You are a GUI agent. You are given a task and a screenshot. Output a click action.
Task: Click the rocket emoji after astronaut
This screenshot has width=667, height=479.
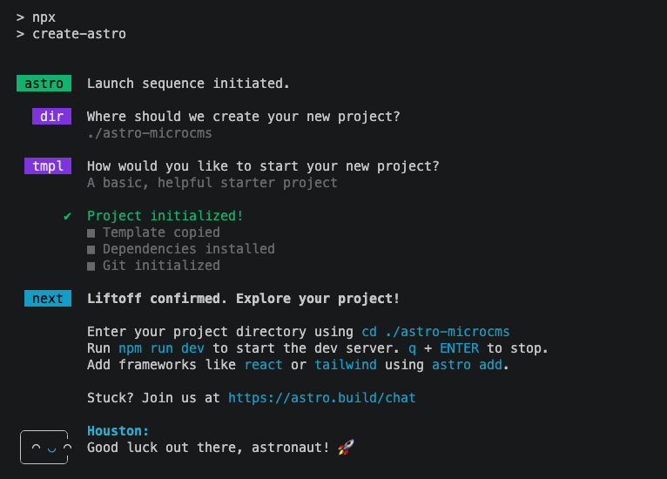(x=346, y=448)
